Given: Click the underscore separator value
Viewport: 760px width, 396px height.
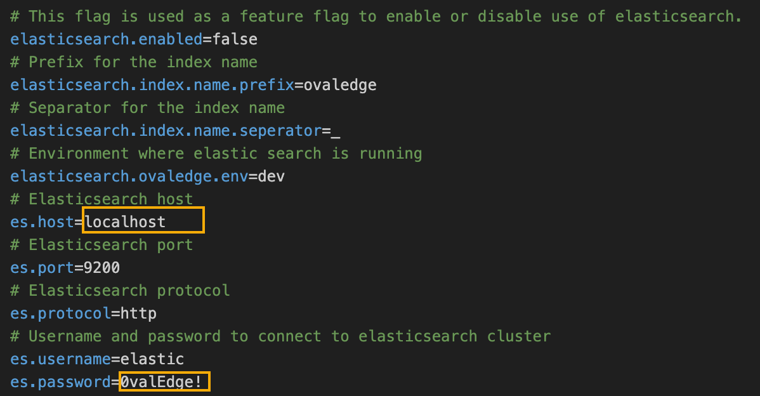Looking at the screenshot, I should tap(336, 132).
